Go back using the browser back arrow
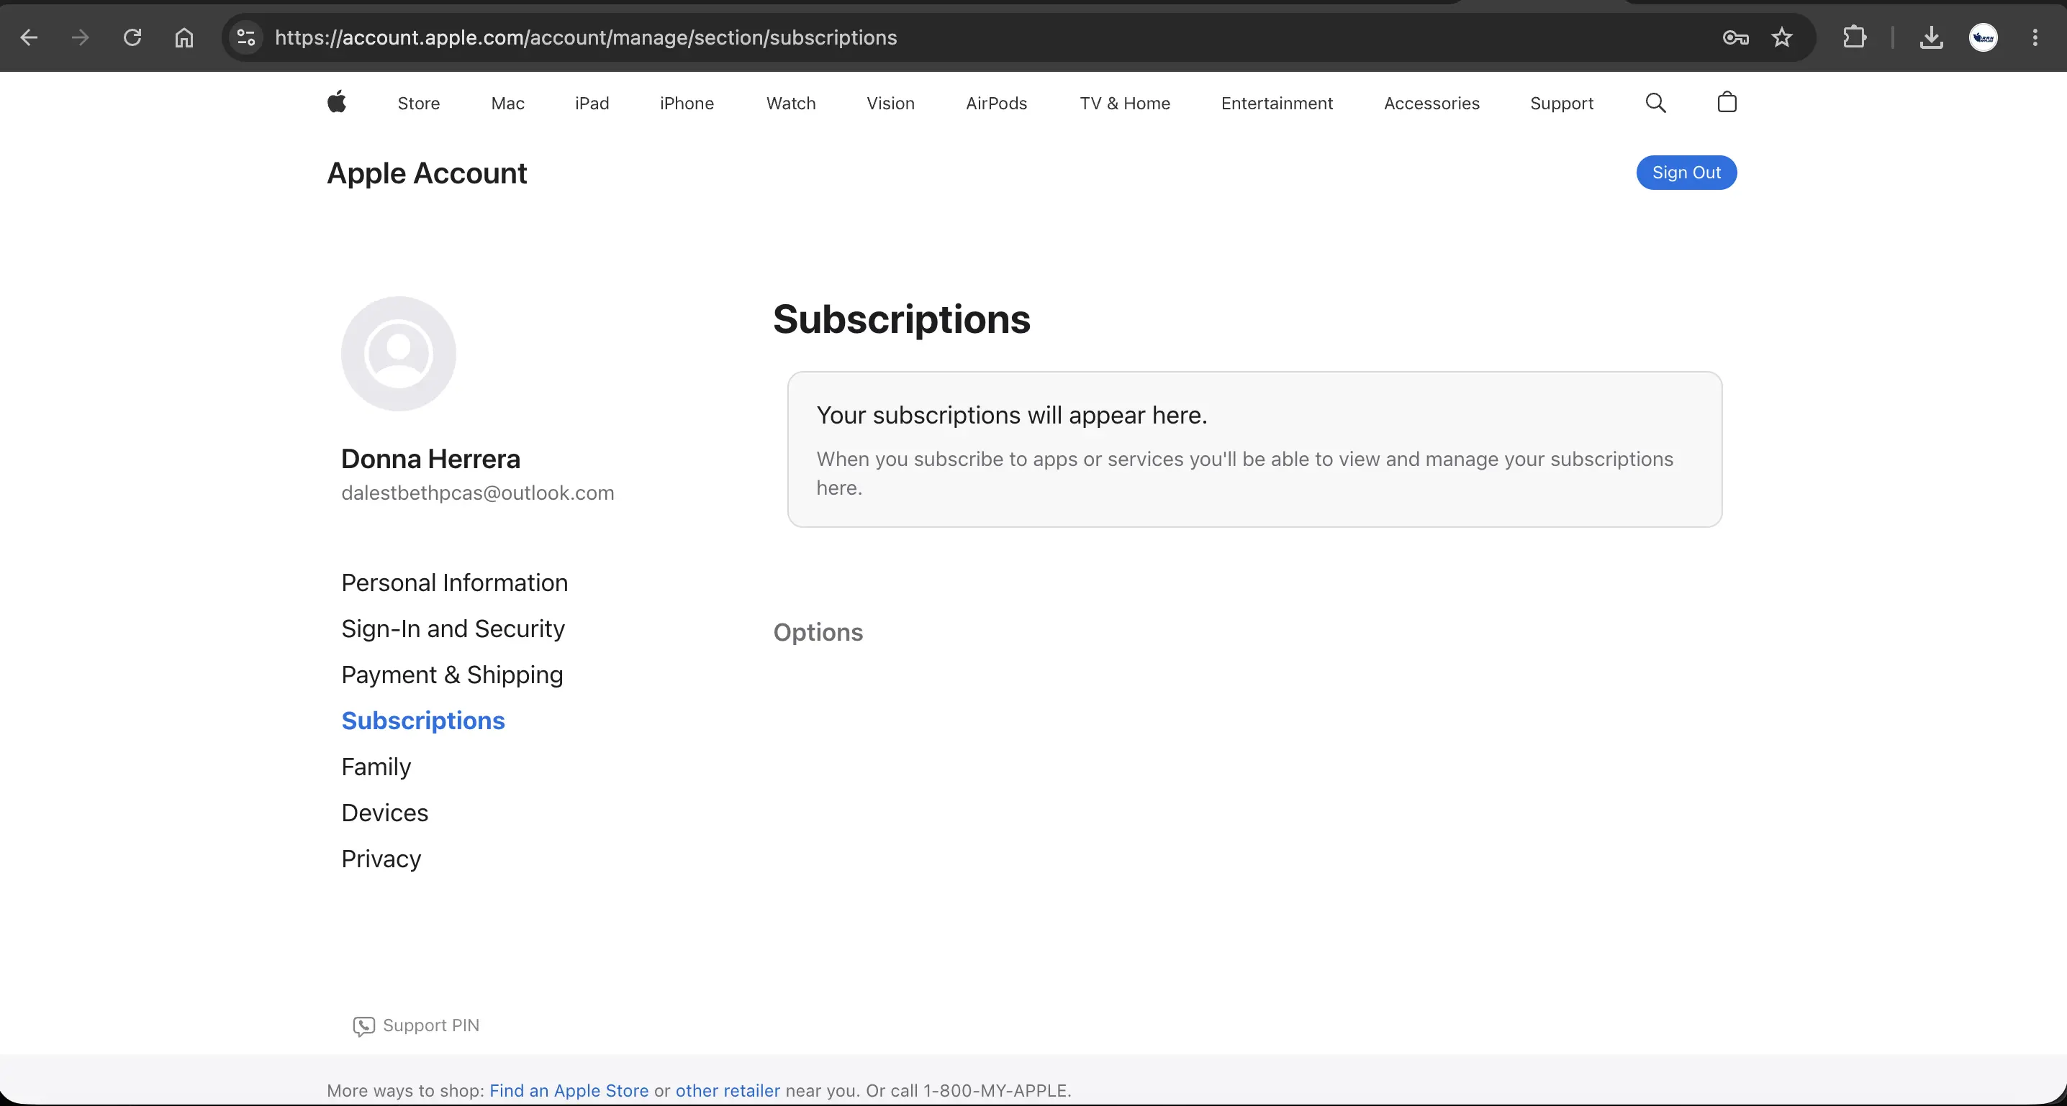Image resolution: width=2067 pixels, height=1106 pixels. [x=29, y=37]
